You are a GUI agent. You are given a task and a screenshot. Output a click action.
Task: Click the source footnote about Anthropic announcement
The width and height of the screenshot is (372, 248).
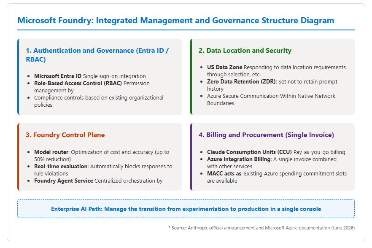tap(261, 228)
